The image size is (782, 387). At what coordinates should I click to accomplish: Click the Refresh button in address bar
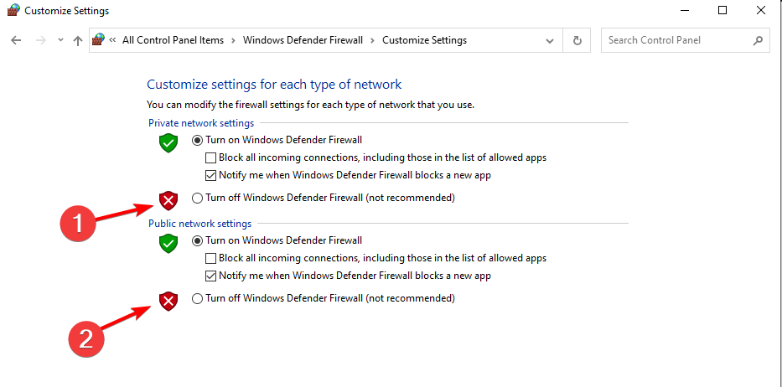tap(577, 40)
